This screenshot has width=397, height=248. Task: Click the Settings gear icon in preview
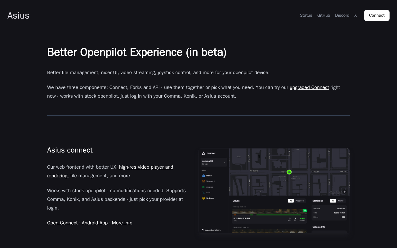pyautogui.click(x=203, y=198)
